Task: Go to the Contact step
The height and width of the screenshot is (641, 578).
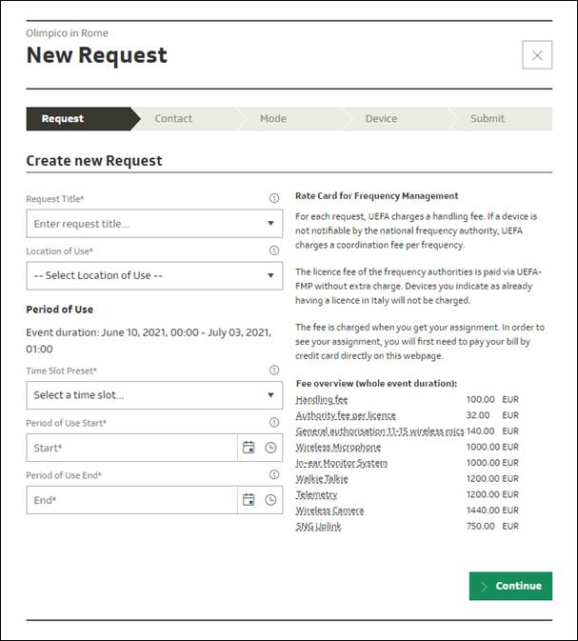Action: 173,119
